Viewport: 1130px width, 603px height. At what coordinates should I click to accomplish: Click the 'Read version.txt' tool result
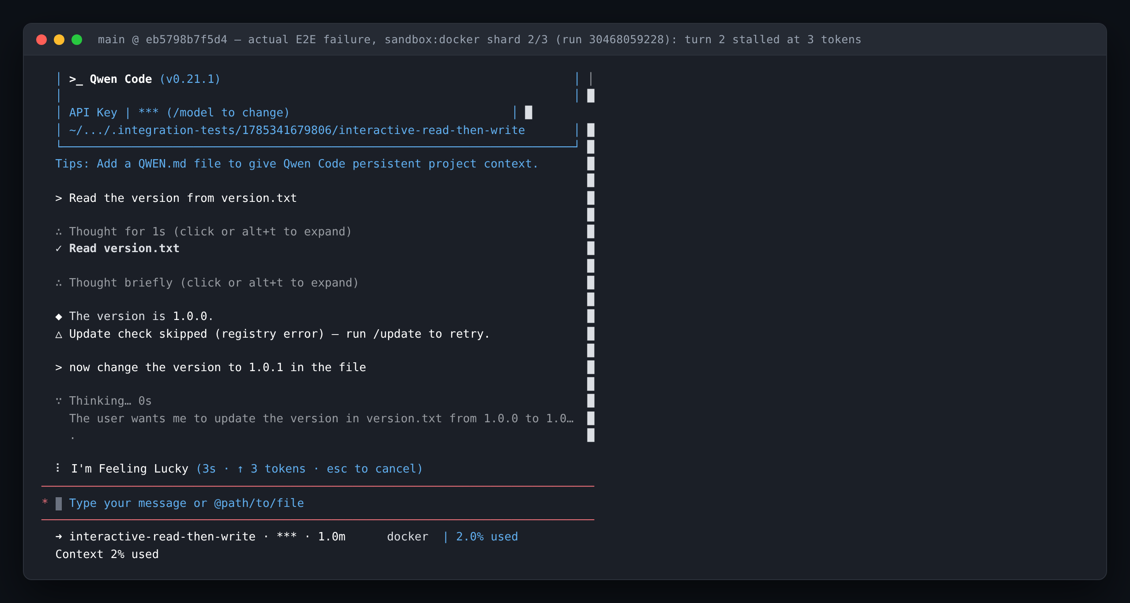[124, 249]
